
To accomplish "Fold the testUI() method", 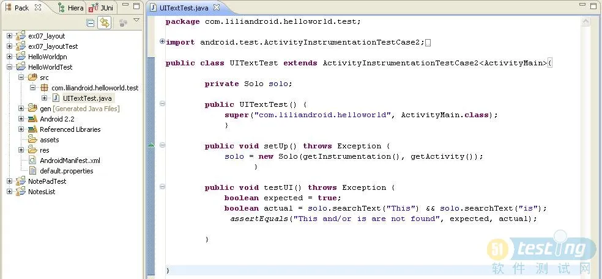I will [x=162, y=186].
